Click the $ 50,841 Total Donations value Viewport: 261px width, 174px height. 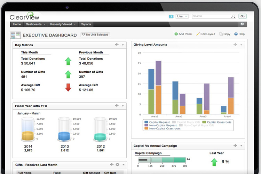28,63
